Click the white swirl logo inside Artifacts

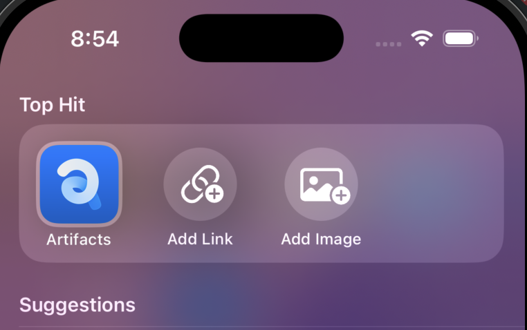(79, 183)
